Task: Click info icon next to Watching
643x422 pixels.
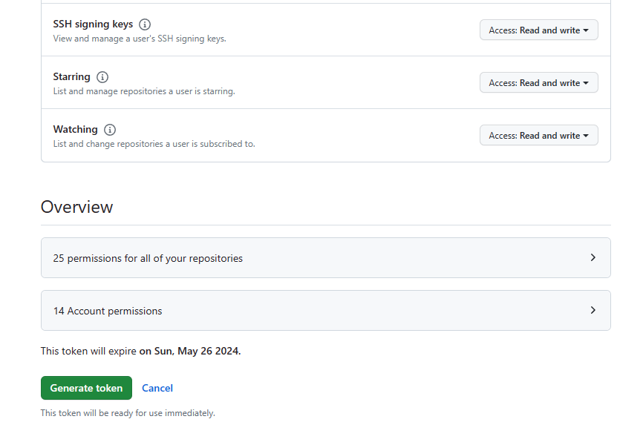Action: click(110, 130)
